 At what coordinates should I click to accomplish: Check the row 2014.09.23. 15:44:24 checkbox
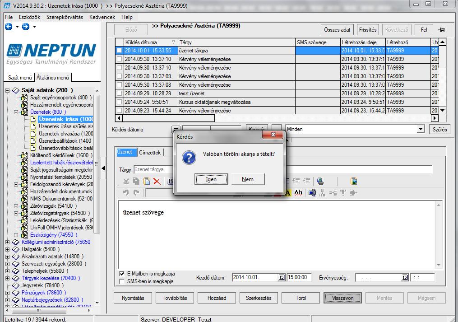point(119,111)
